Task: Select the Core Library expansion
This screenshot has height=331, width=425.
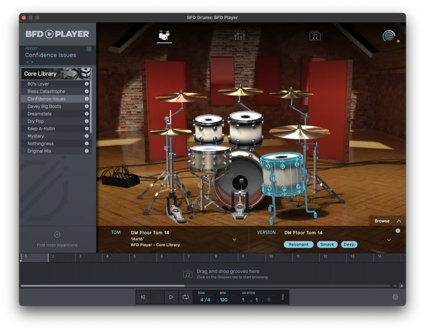Action: point(56,74)
